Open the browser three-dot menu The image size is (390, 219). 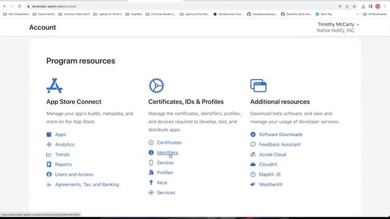(x=385, y=7)
